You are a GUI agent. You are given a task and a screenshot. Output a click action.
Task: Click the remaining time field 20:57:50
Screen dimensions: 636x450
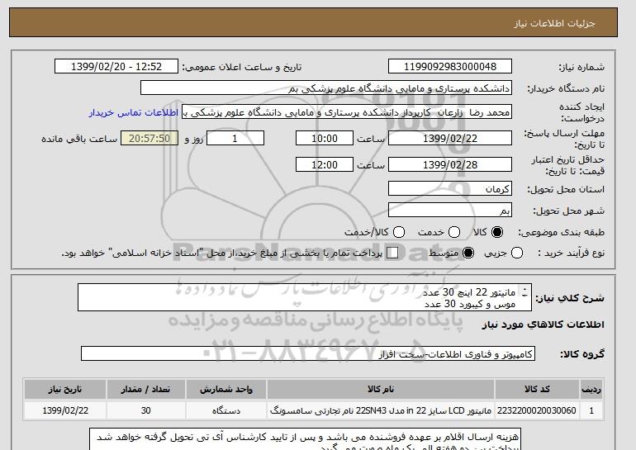[150, 138]
